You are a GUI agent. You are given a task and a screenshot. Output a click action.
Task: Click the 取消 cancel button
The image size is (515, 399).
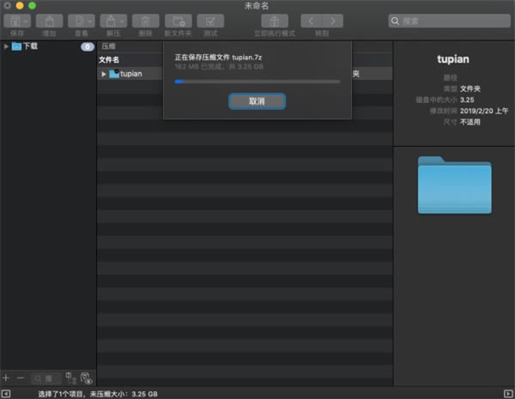click(257, 101)
